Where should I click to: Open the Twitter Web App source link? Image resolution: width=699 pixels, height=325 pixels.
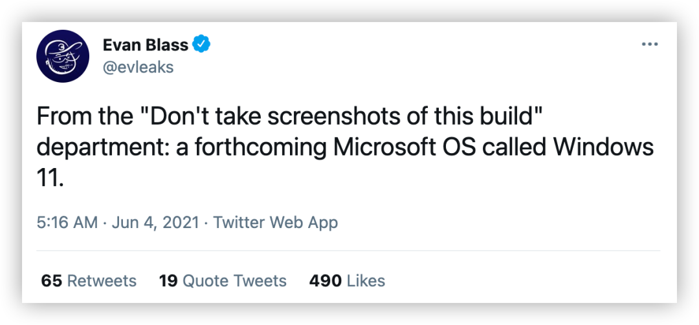click(275, 223)
